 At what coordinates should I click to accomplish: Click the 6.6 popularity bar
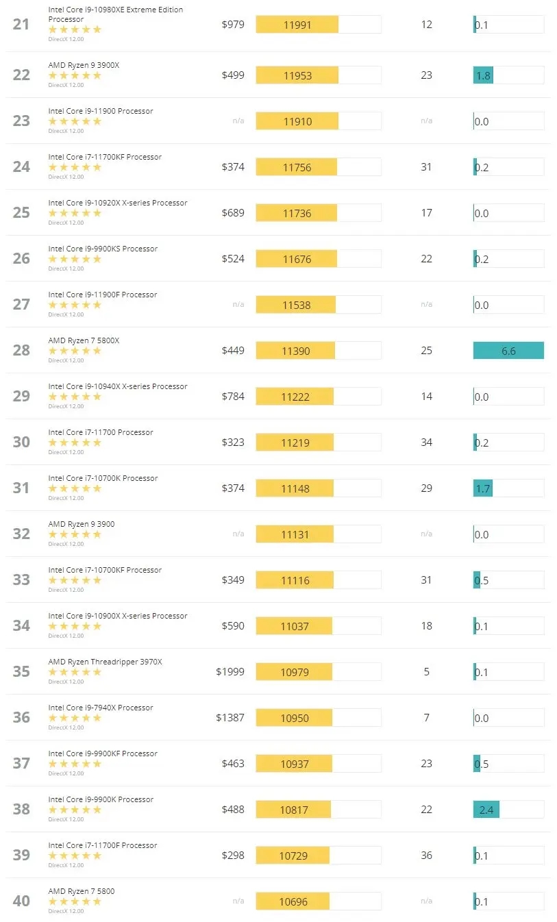(508, 351)
